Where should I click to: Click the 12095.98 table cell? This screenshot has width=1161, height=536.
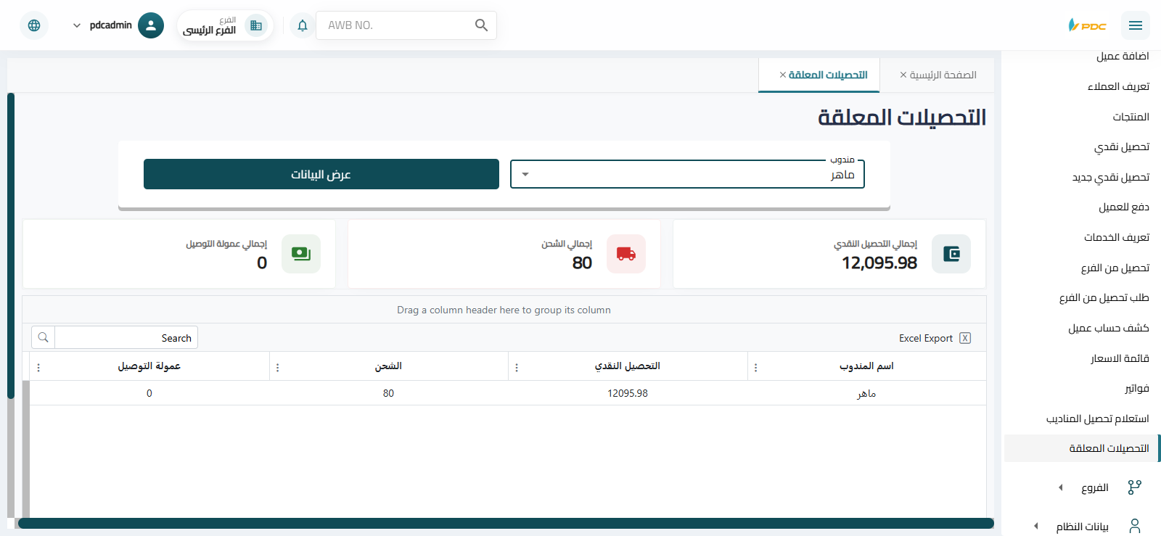tap(628, 393)
